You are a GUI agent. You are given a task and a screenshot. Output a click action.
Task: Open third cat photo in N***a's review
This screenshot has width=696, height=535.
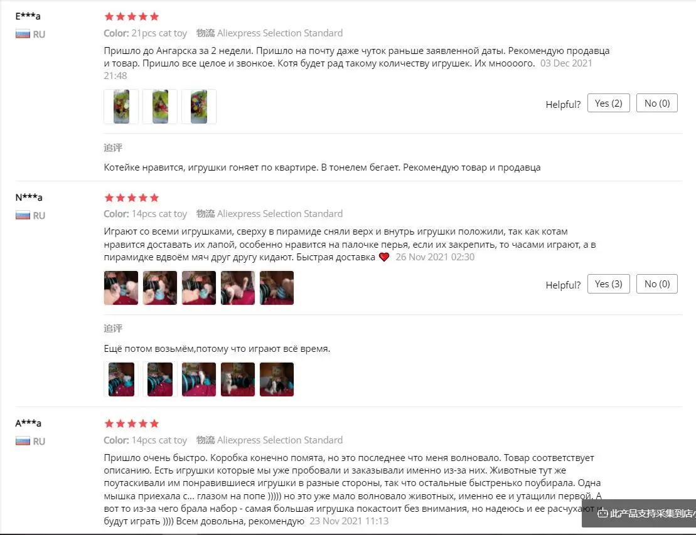tap(199, 288)
